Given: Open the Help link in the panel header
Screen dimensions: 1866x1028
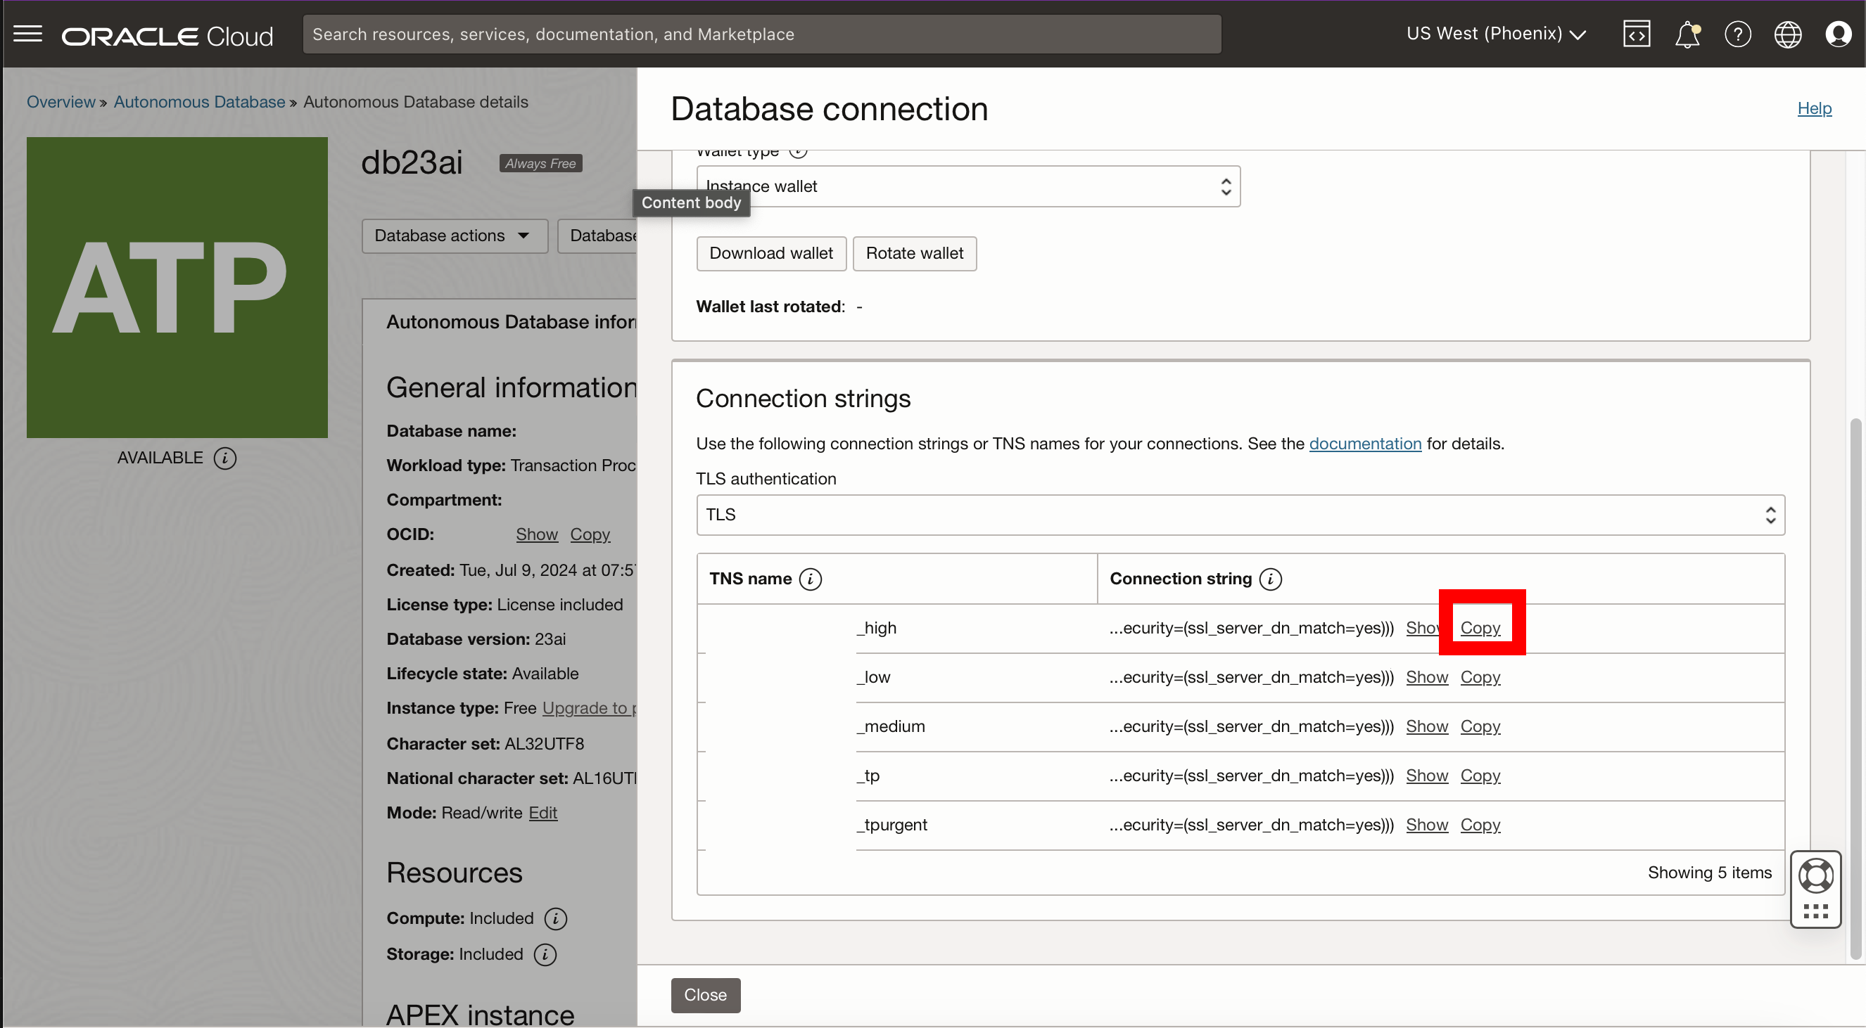Looking at the screenshot, I should [x=1815, y=108].
